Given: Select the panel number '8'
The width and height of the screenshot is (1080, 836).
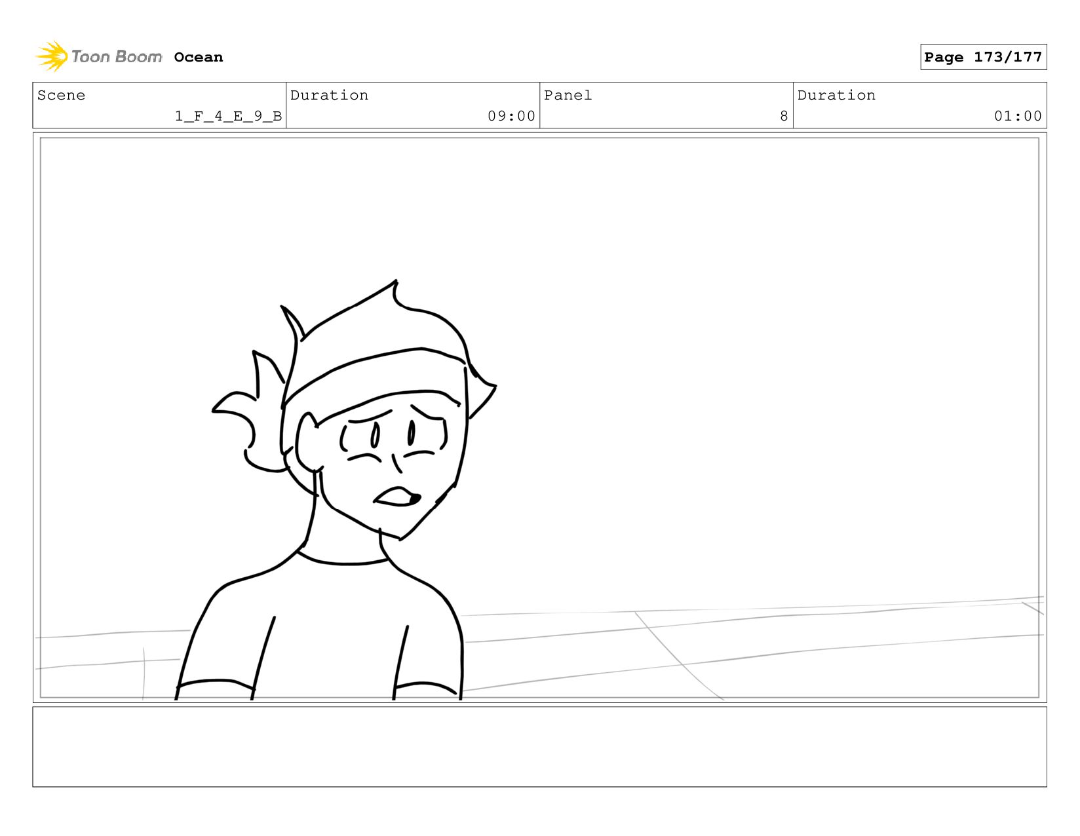Looking at the screenshot, I should [784, 116].
